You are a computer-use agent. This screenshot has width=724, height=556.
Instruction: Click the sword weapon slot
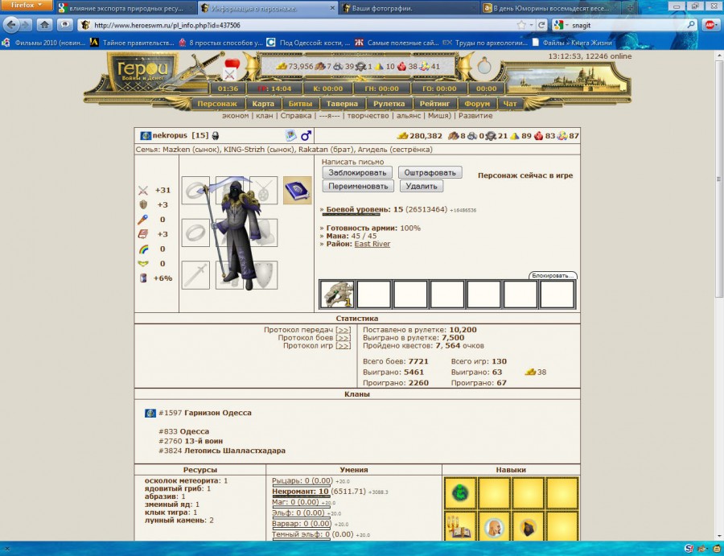[x=195, y=274]
